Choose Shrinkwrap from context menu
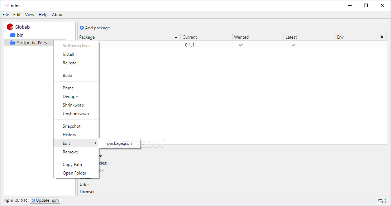Screen dimensions: 391x206 [76, 105]
